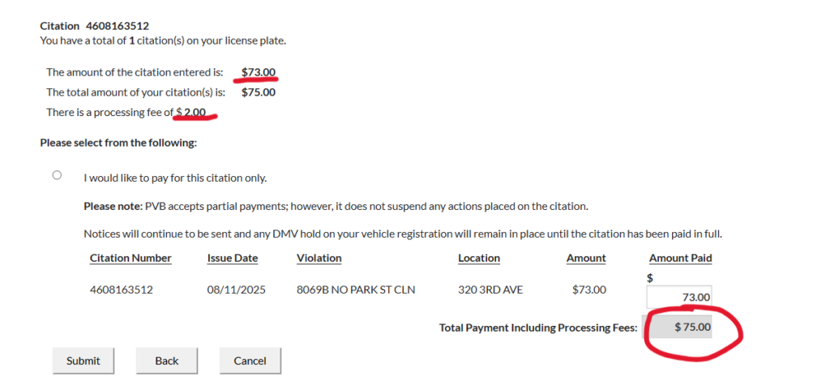Click the Amount Paid column header

tap(680, 258)
